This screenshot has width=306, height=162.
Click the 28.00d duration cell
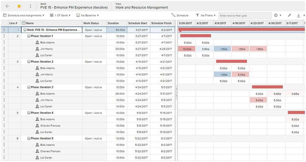coord(117,94)
